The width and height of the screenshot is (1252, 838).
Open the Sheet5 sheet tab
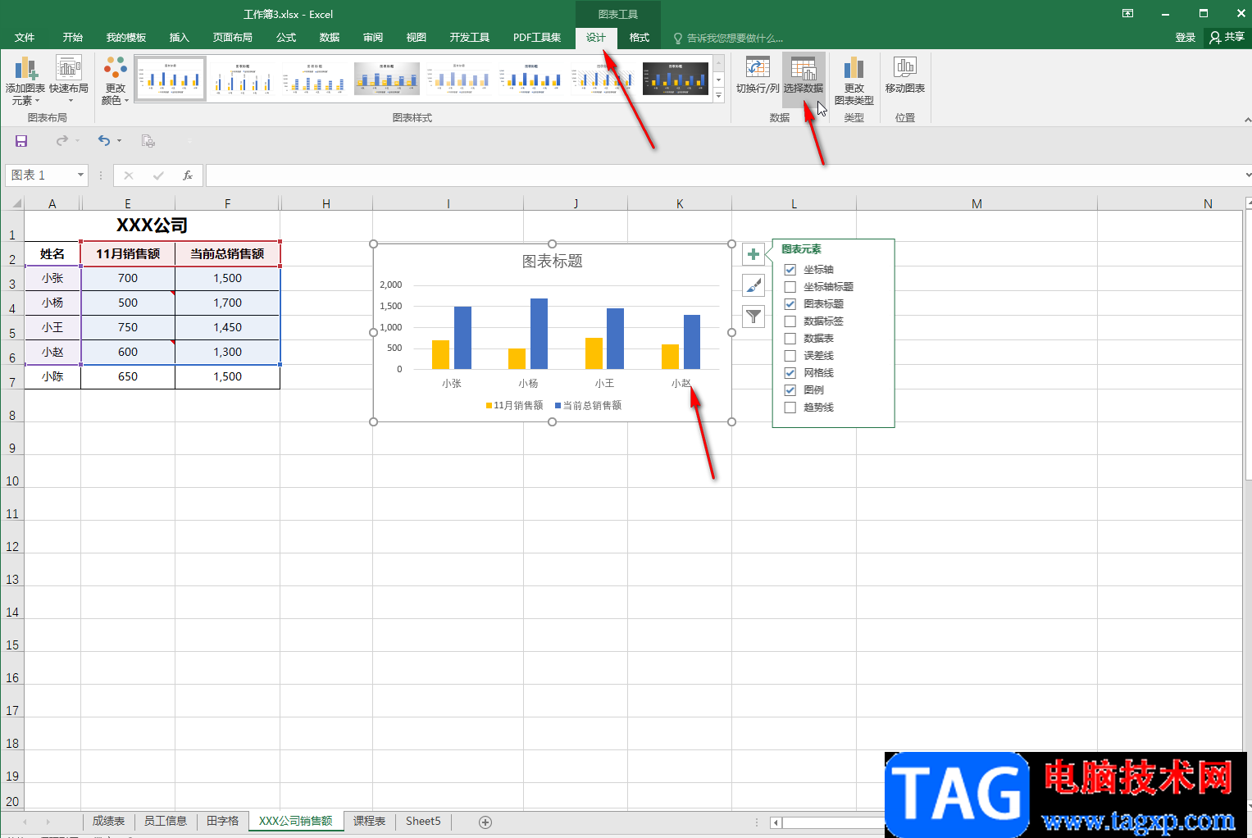(423, 822)
